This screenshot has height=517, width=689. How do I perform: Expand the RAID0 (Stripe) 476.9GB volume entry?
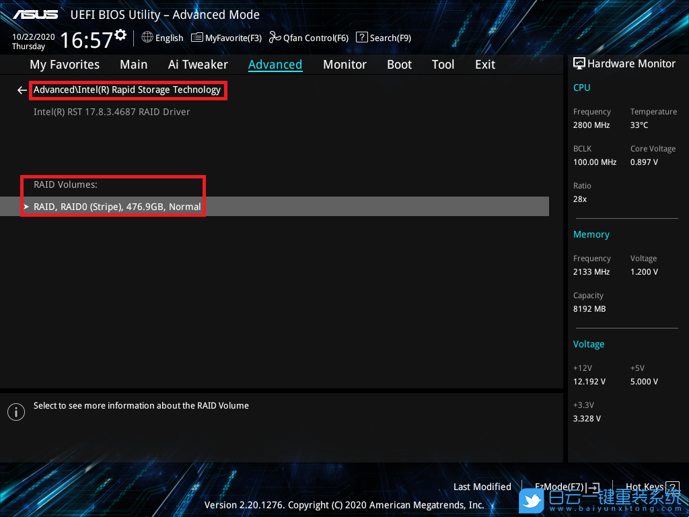pos(117,207)
